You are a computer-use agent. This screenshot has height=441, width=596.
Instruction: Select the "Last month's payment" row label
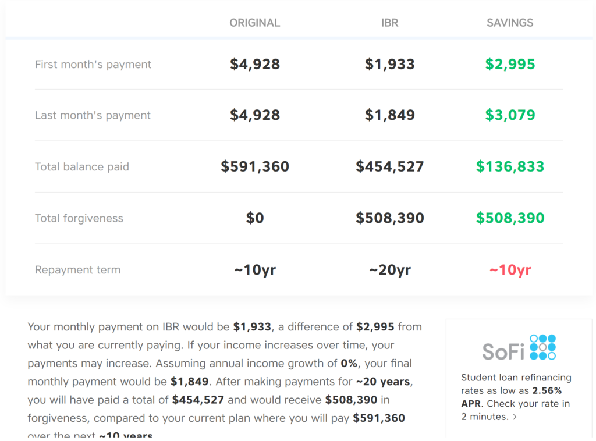(93, 115)
